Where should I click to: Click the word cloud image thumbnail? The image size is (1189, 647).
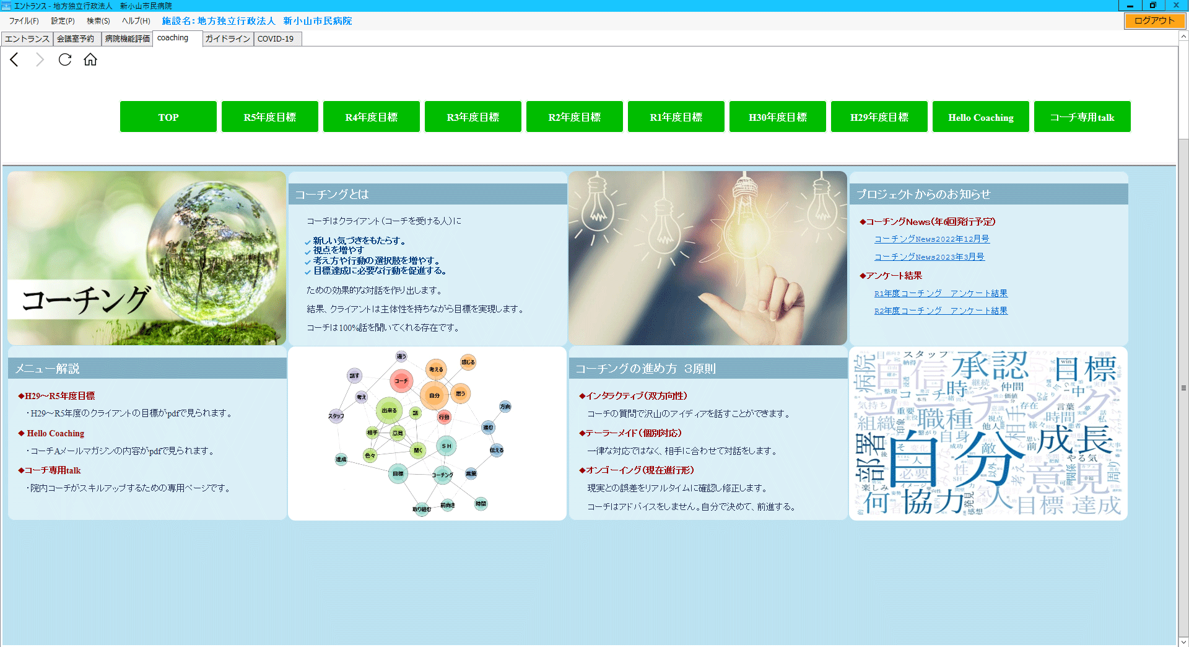(x=988, y=433)
